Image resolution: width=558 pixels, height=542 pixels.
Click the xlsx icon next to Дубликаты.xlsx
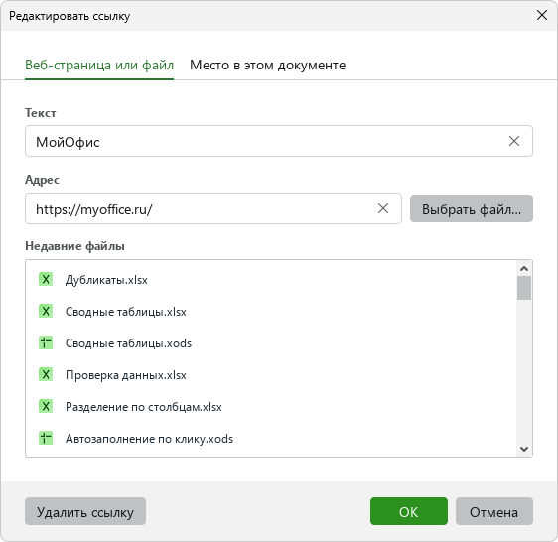coord(46,279)
